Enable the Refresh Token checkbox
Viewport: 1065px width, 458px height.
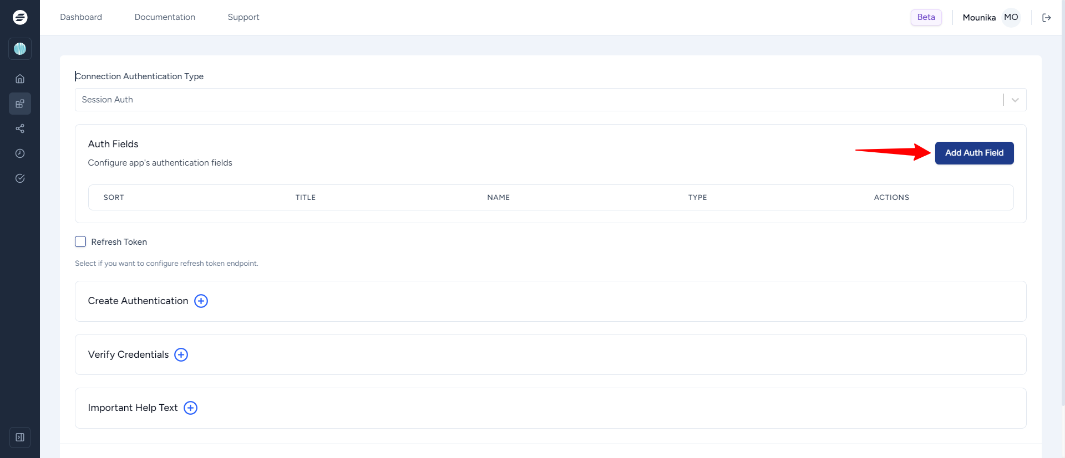[x=80, y=241]
